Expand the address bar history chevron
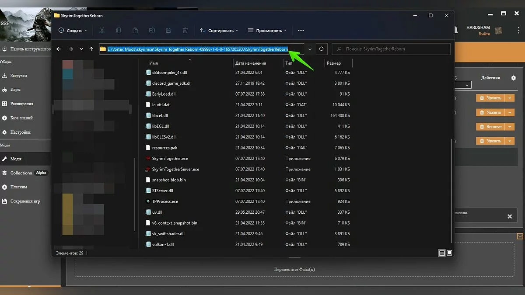The width and height of the screenshot is (525, 295). 310,49
